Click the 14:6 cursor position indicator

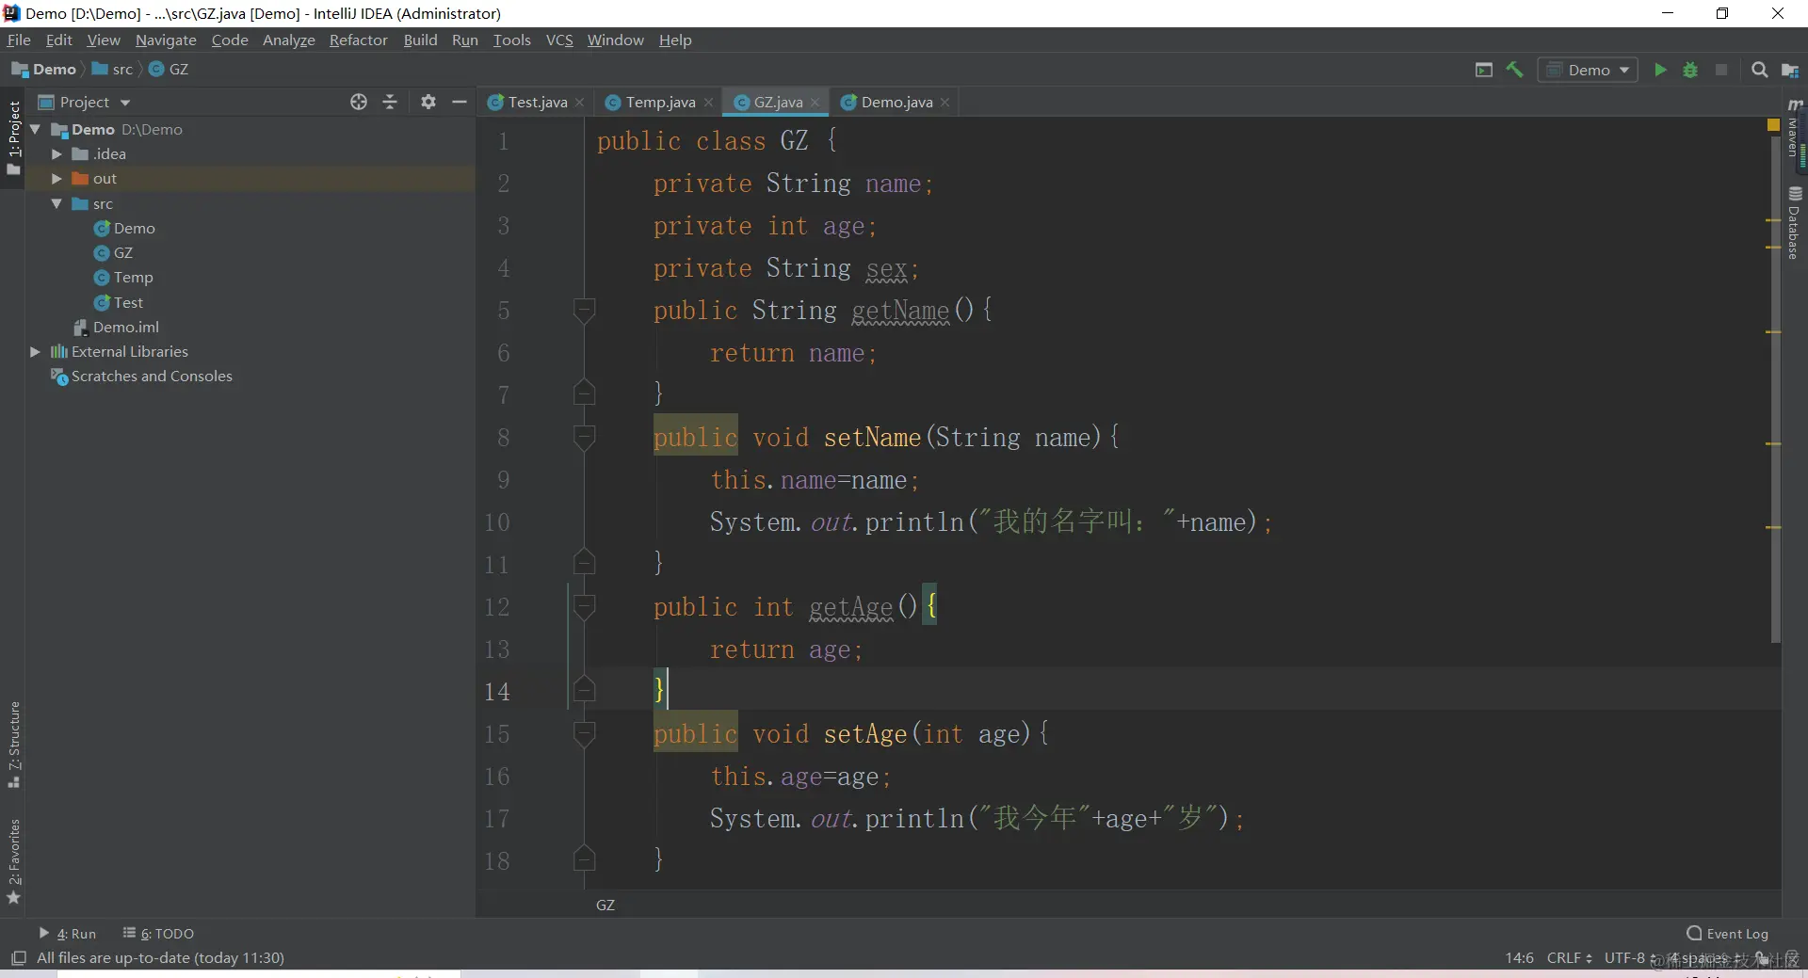click(1519, 957)
